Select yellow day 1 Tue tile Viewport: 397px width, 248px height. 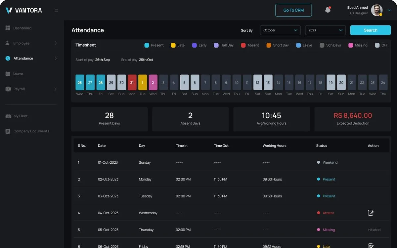tap(143, 83)
